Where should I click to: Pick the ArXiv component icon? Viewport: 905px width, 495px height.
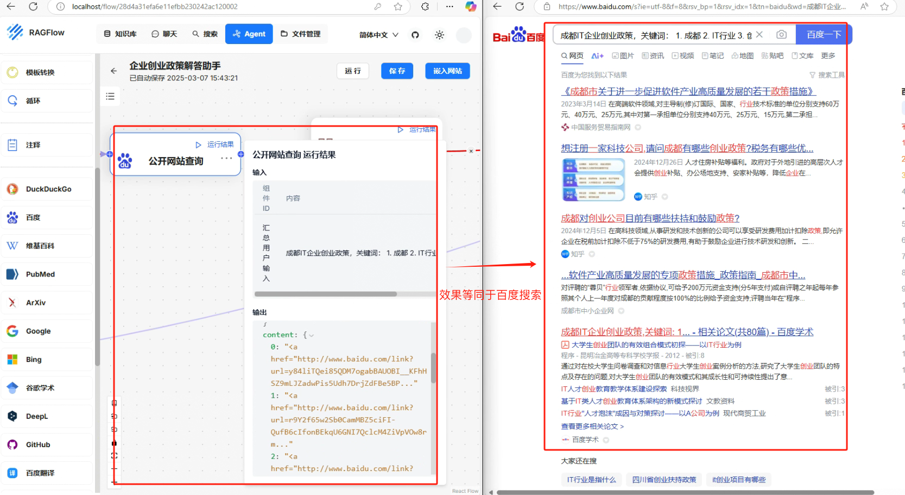click(x=12, y=303)
